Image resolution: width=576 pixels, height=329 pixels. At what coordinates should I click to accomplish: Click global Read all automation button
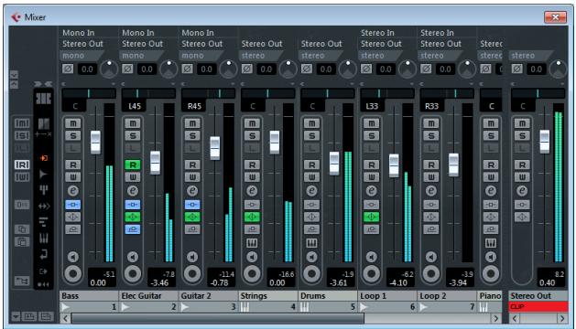pos(22,164)
